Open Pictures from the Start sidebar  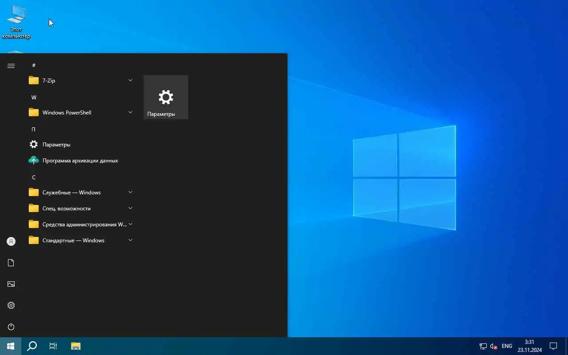11,284
